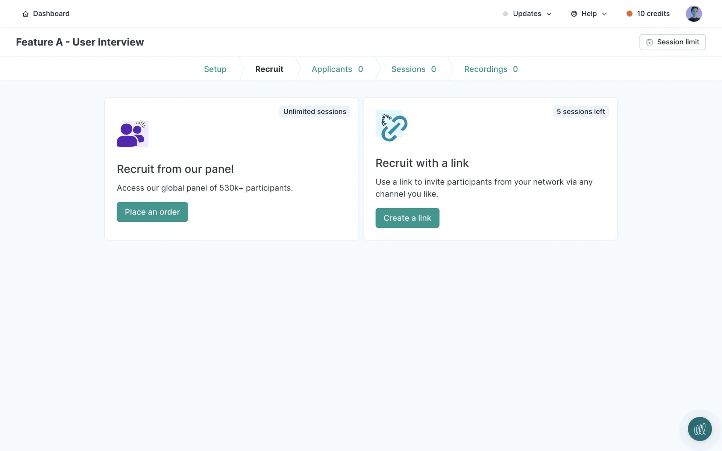Click the orange credits dot icon
The image size is (722, 451).
pyautogui.click(x=629, y=14)
